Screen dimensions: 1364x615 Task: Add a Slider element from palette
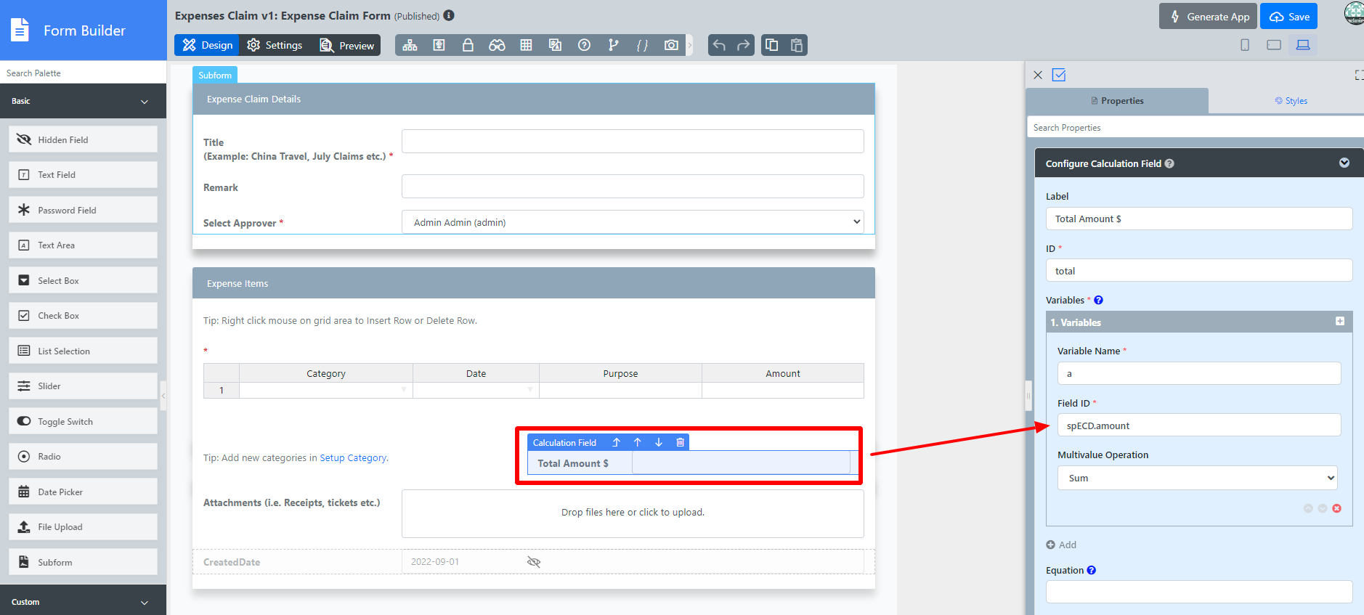click(83, 386)
